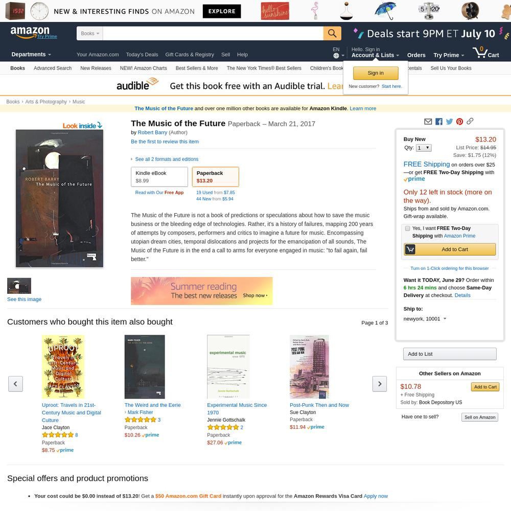Select the Paperback format option
The image size is (511, 511).
pyautogui.click(x=216, y=177)
